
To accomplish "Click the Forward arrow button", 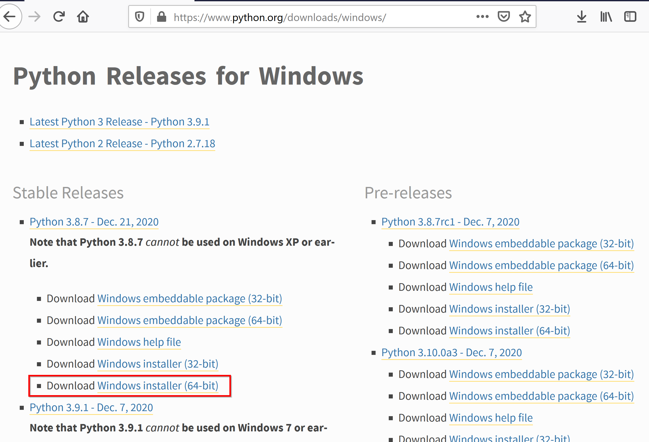I will tap(35, 17).
